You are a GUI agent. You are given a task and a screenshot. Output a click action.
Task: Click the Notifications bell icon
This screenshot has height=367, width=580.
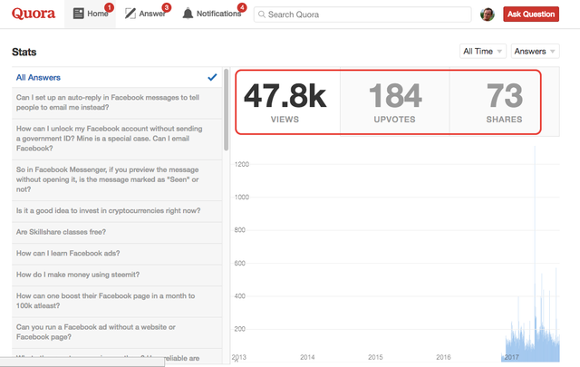(188, 14)
